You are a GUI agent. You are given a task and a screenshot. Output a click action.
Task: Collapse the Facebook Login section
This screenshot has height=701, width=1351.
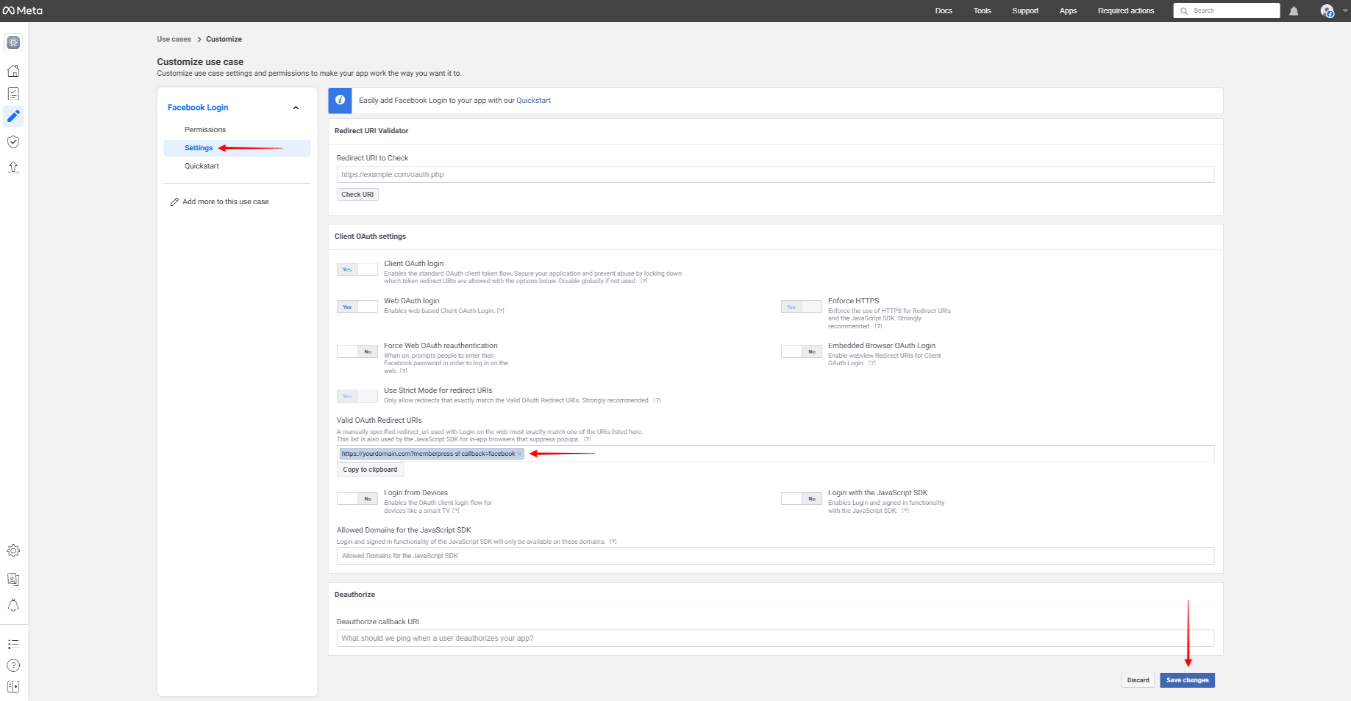[296, 107]
